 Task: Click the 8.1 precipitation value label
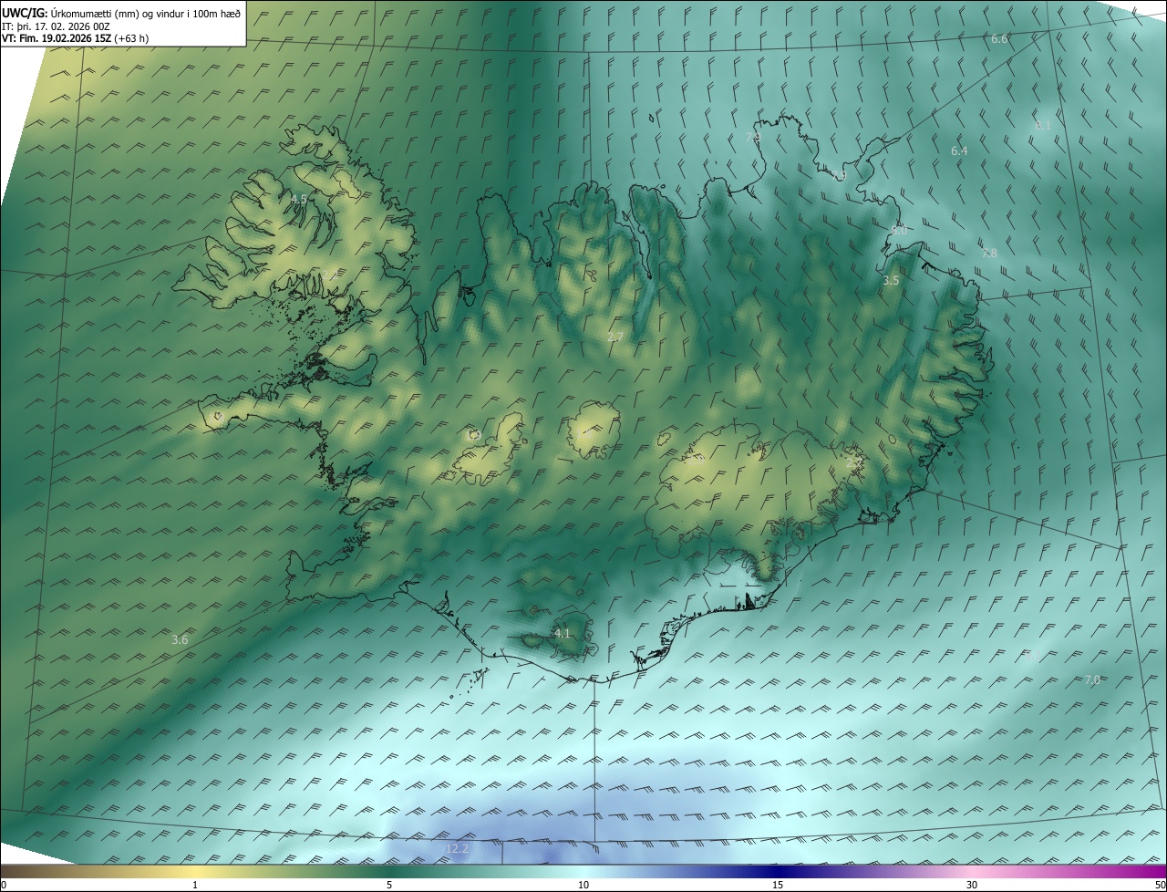(x=1043, y=125)
